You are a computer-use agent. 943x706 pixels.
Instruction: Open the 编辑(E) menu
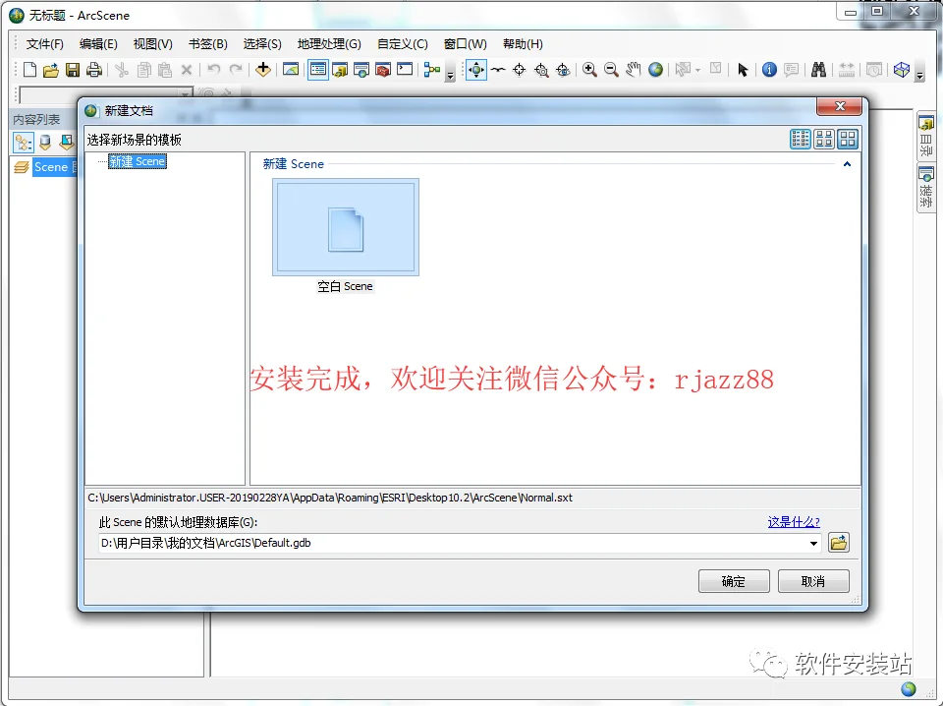click(98, 44)
